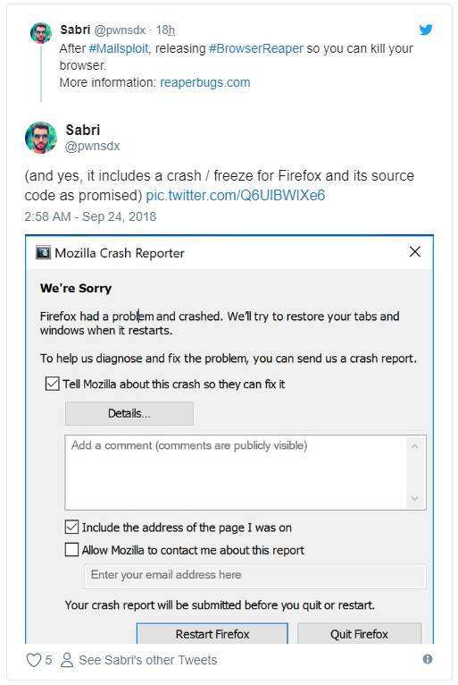The image size is (458, 685).
Task: Click the Mozilla Crash Reporter window icon
Action: (43, 252)
